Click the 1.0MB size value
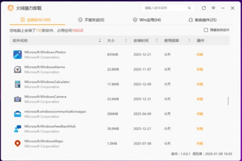The width and height of the screenshot is (242, 161). pyautogui.click(x=112, y=143)
